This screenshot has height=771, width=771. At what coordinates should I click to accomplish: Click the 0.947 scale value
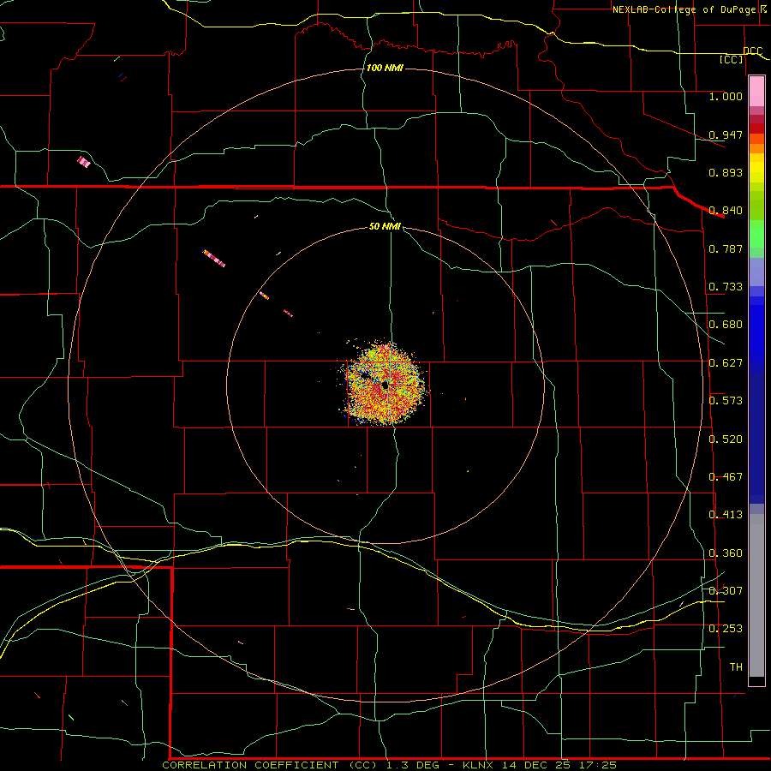[726, 134]
